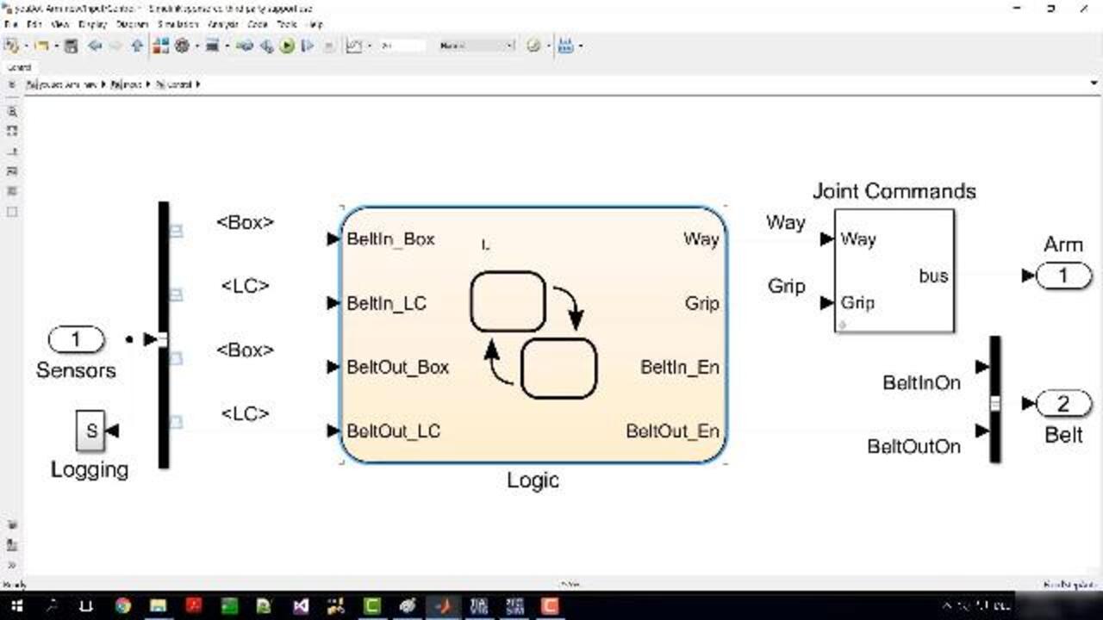The width and height of the screenshot is (1103, 620).
Task: Select the Joint Commands subsystem block
Action: (894, 270)
